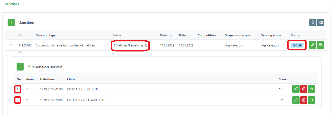The width and height of the screenshot is (333, 115).
Task: Delete the CRUZ AZUL - USL CLUB suspension row
Action: 303,89
